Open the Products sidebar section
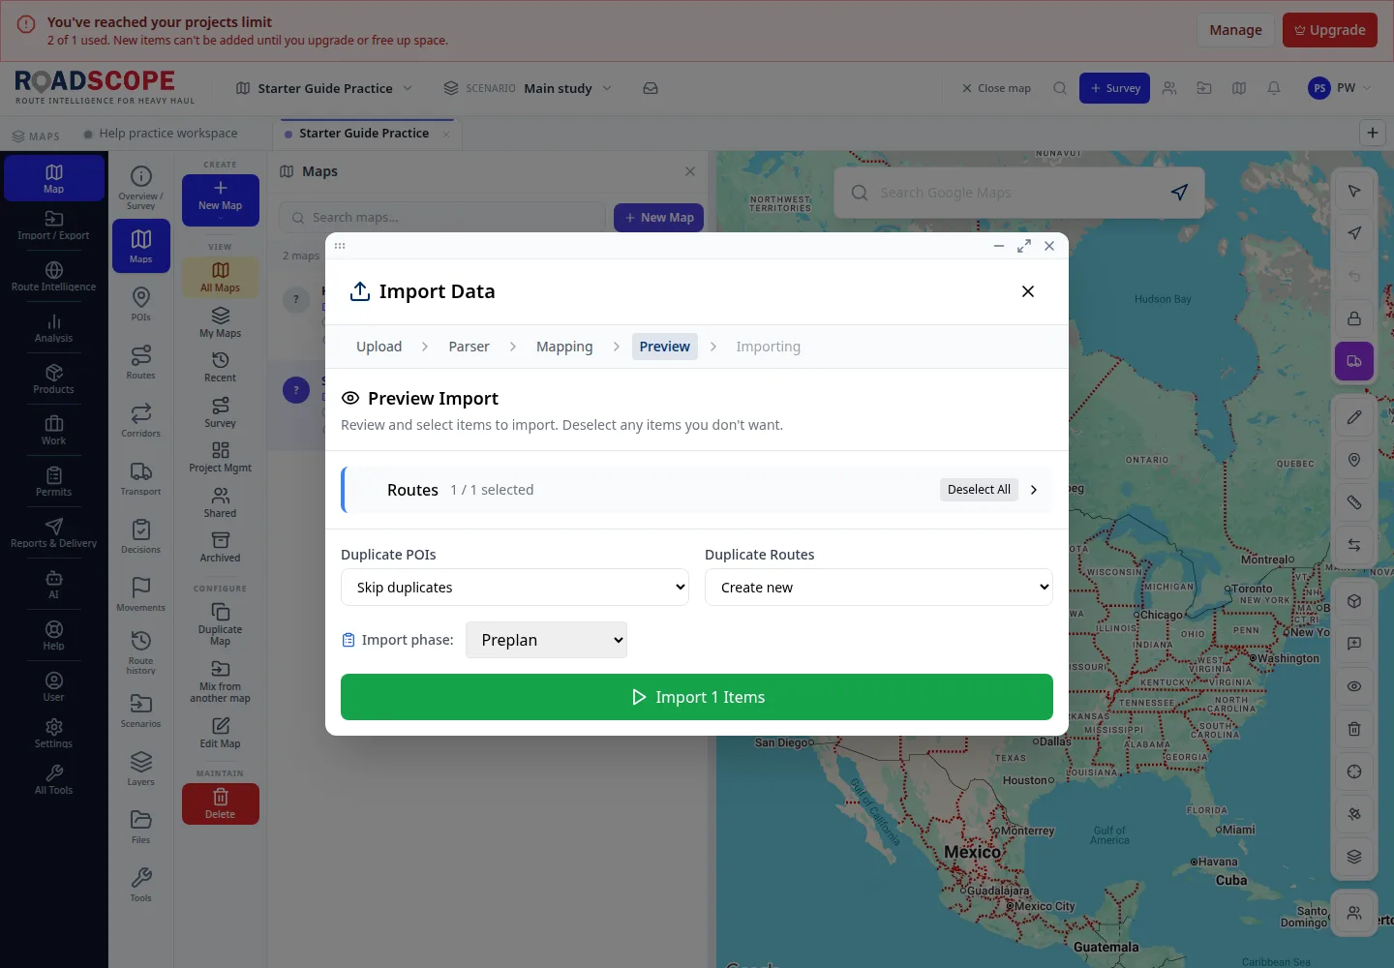 [x=53, y=379]
